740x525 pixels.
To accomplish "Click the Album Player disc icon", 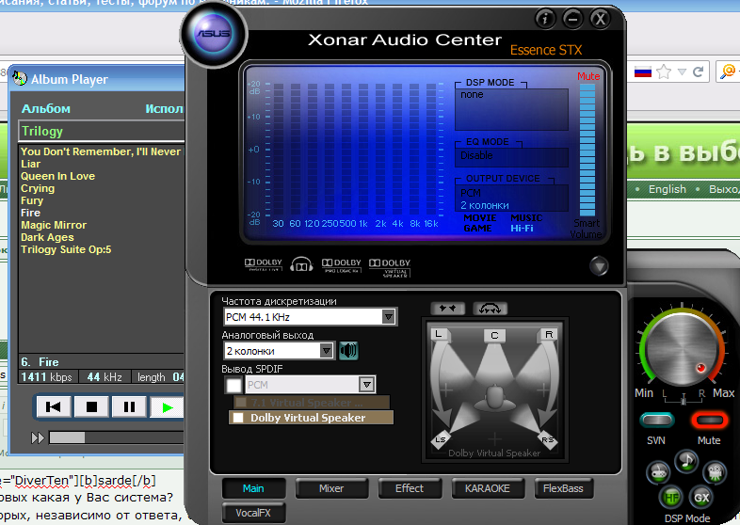I will click(x=20, y=78).
